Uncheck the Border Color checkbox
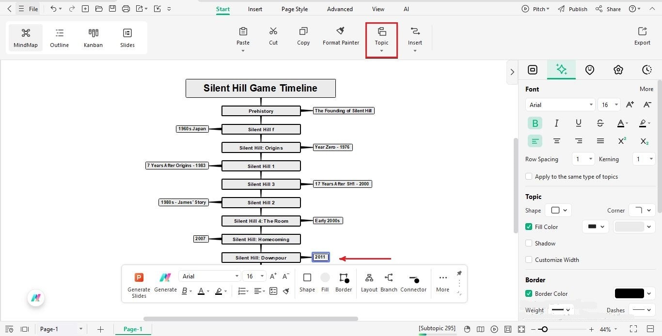662x336 pixels. tap(529, 293)
